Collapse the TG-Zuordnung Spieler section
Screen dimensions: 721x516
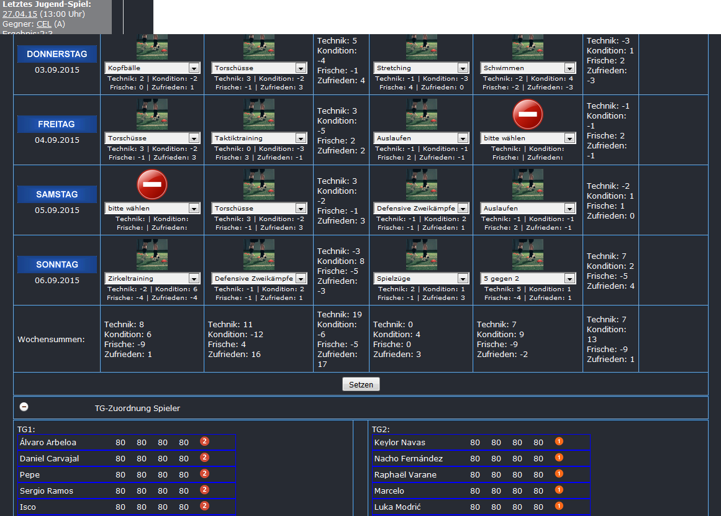[24, 407]
